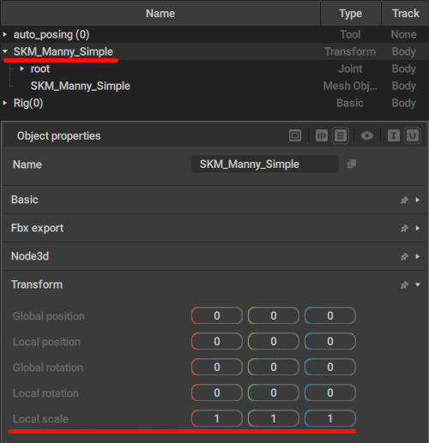Screen dimensions: 429x443
Task: Click the Global position Z field
Action: 330,315
